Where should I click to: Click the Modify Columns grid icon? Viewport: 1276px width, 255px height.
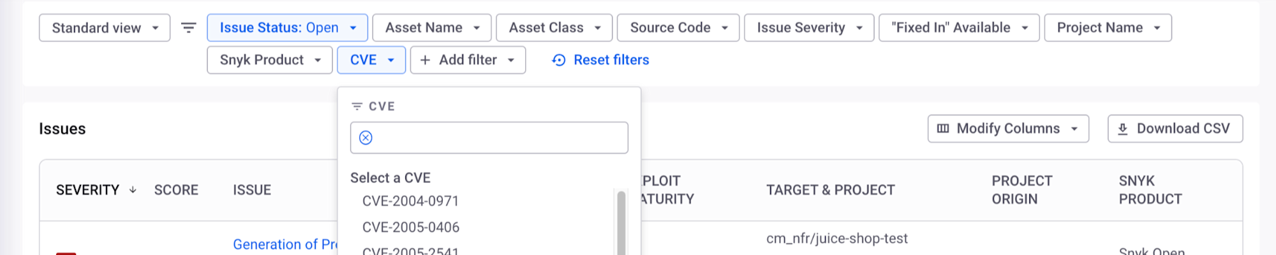(x=943, y=129)
